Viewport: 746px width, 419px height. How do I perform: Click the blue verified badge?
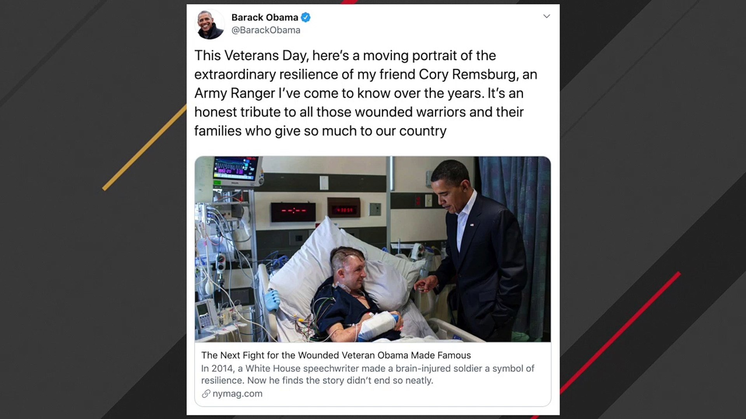306,17
